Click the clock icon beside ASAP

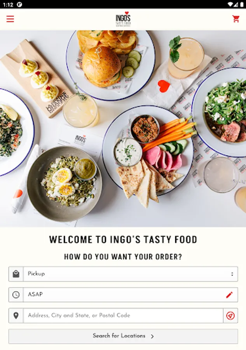coord(16,295)
